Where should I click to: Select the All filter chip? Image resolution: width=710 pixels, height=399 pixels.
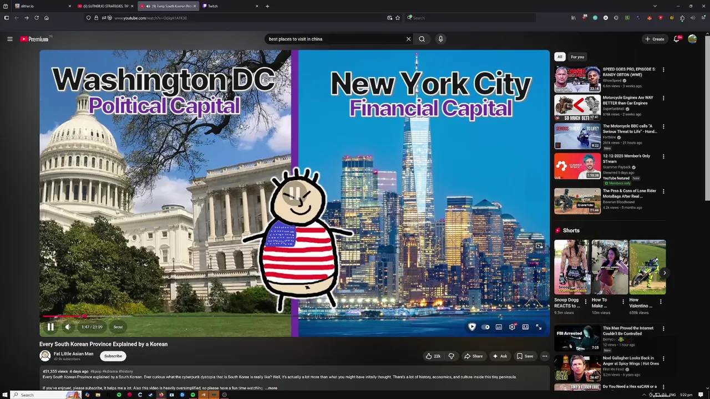pyautogui.click(x=560, y=57)
